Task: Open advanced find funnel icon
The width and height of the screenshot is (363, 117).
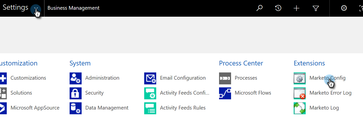Action: [316, 8]
